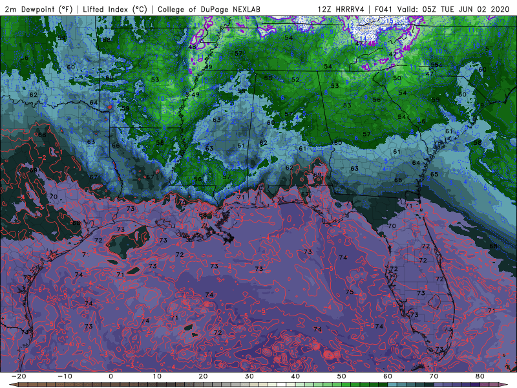Click the 30 label on the color scale

point(249,376)
